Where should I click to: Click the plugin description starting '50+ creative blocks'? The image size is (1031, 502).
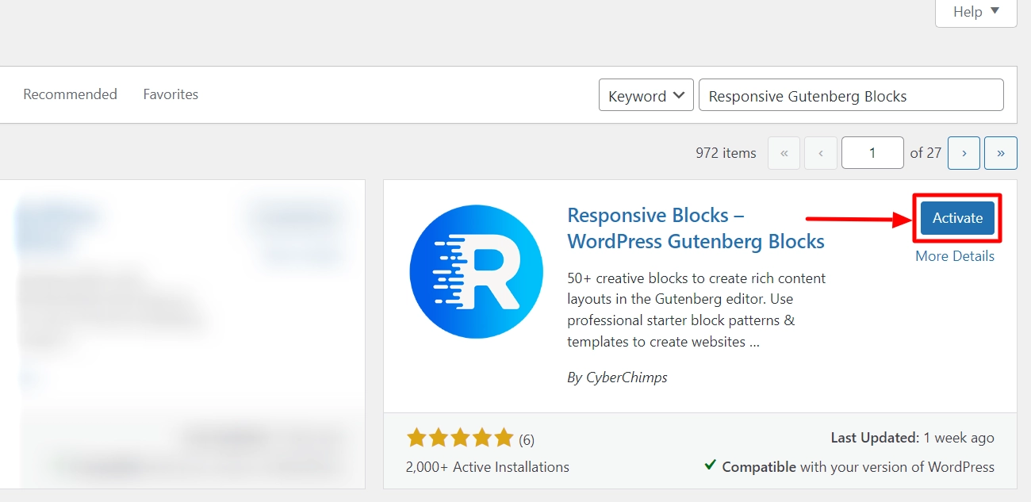click(696, 310)
